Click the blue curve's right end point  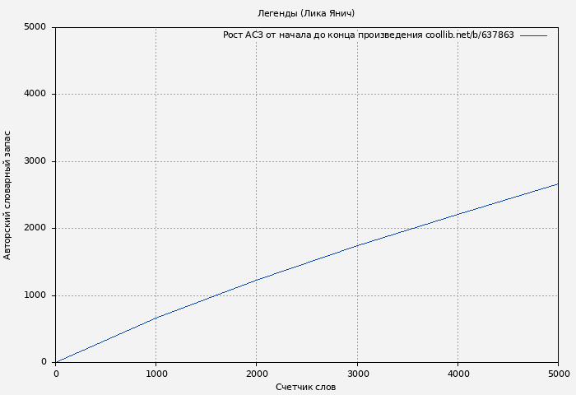coord(558,184)
